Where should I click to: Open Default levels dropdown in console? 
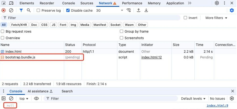pos(193,98)
